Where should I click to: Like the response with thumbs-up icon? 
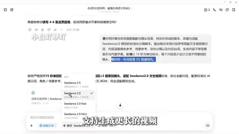(x=43, y=30)
